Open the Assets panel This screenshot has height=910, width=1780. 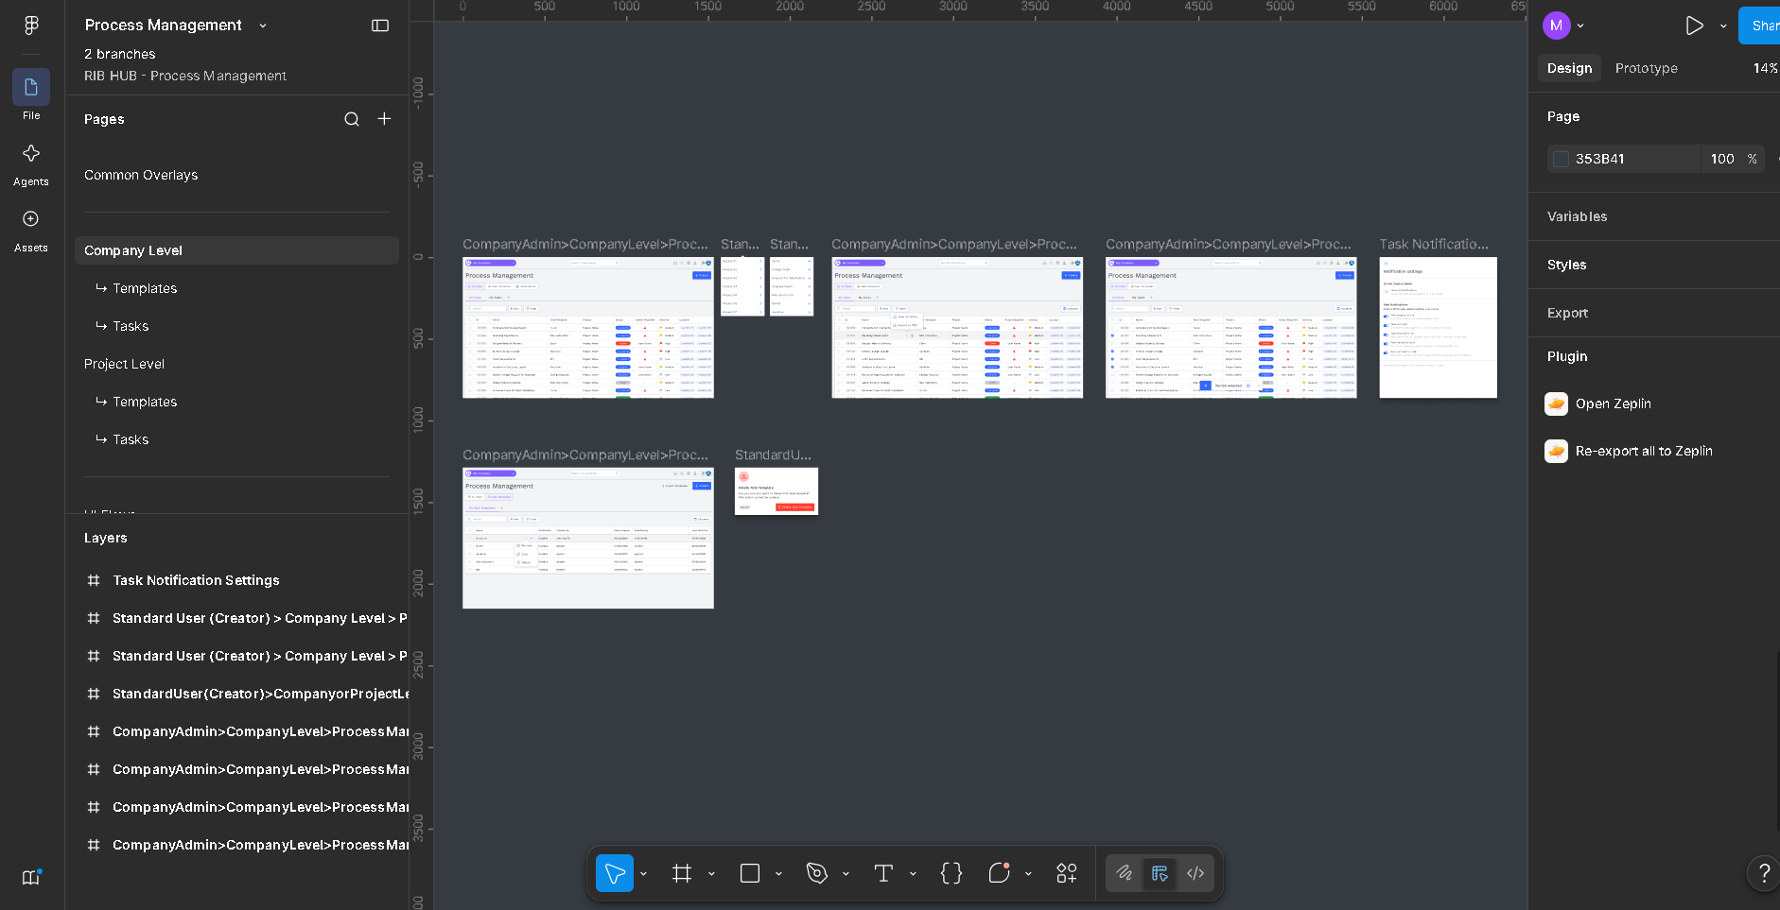31,219
